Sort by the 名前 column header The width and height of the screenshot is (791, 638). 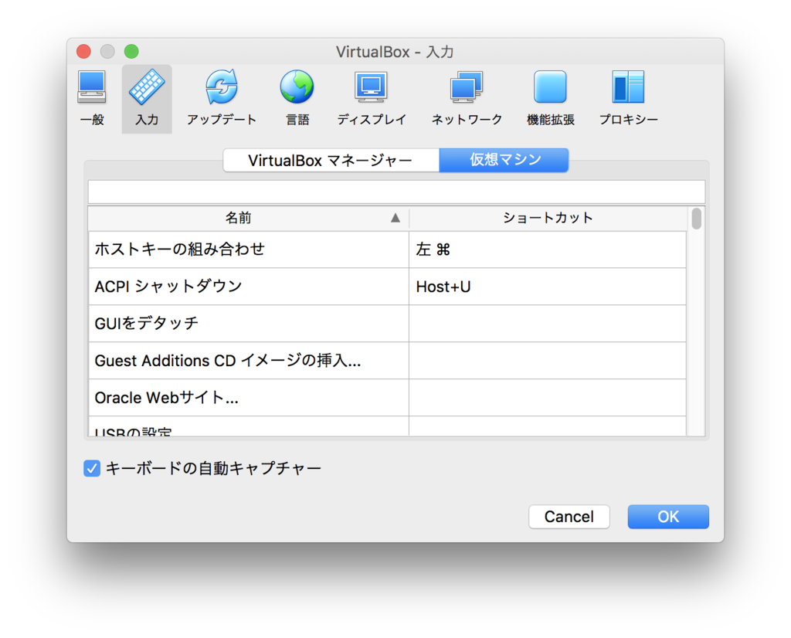(248, 218)
